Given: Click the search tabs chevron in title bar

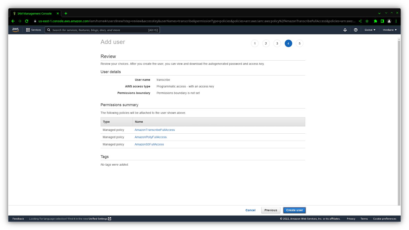Looking at the screenshot, I should pyautogui.click(x=379, y=13).
